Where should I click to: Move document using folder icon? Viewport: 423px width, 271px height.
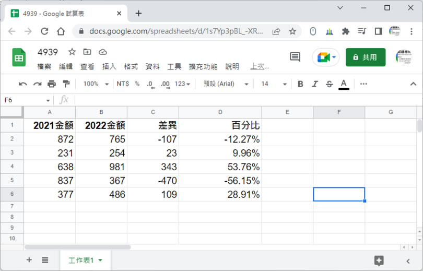pos(87,52)
